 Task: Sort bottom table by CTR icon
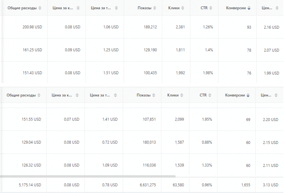coord(210,95)
